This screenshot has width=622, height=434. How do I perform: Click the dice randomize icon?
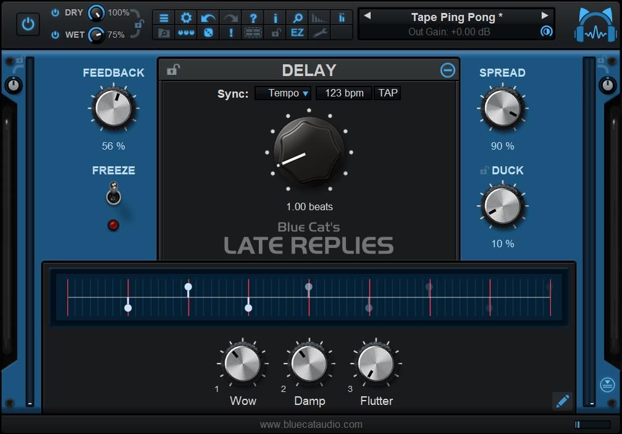coord(208,33)
